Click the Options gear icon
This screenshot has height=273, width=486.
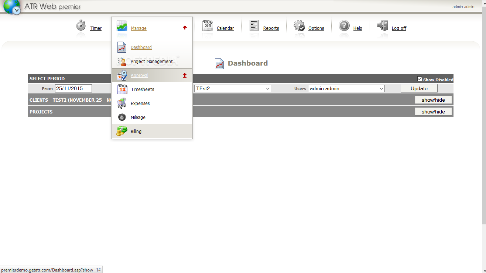tap(299, 26)
